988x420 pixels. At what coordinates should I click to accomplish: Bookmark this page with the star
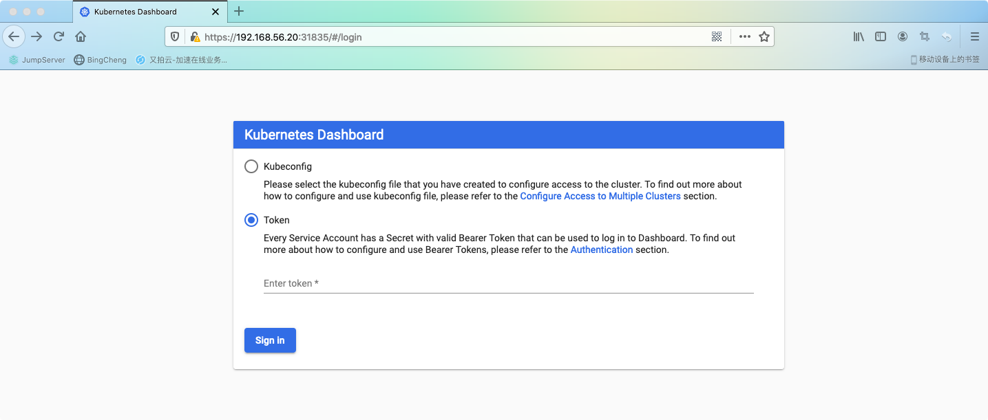(764, 37)
